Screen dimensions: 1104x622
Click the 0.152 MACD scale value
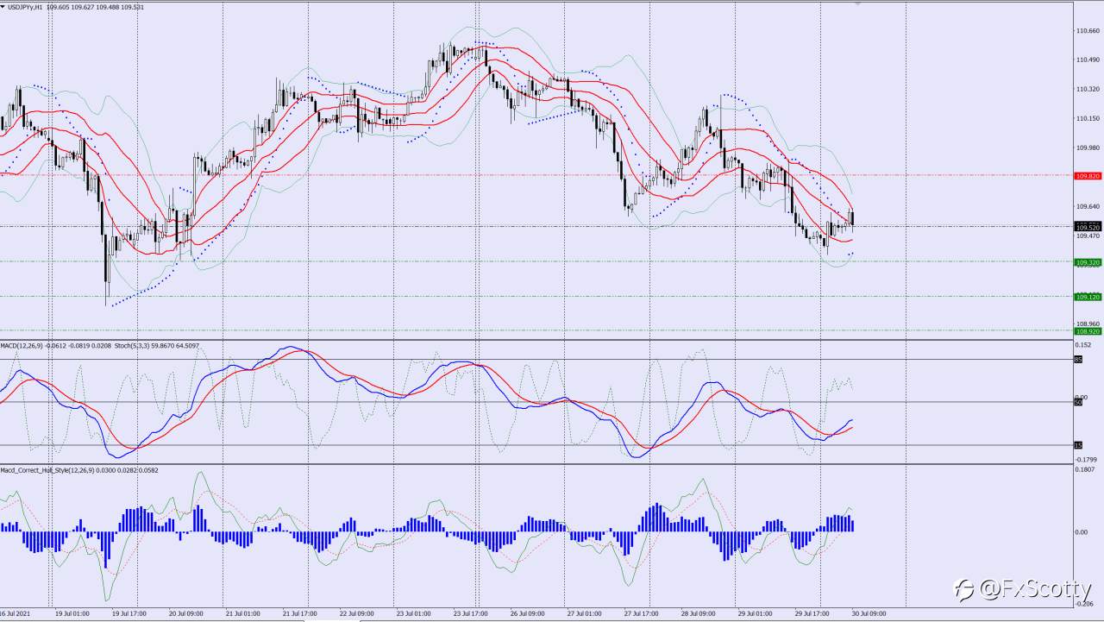pyautogui.click(x=1084, y=345)
